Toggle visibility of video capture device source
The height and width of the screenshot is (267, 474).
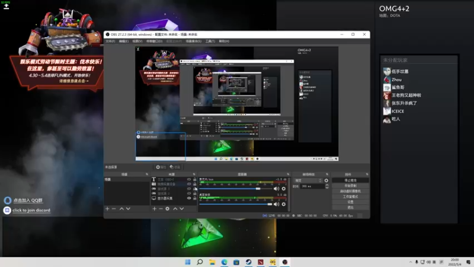189,184
